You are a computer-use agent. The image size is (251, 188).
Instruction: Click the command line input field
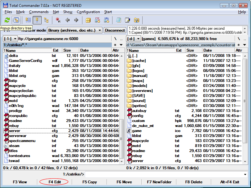(164, 174)
